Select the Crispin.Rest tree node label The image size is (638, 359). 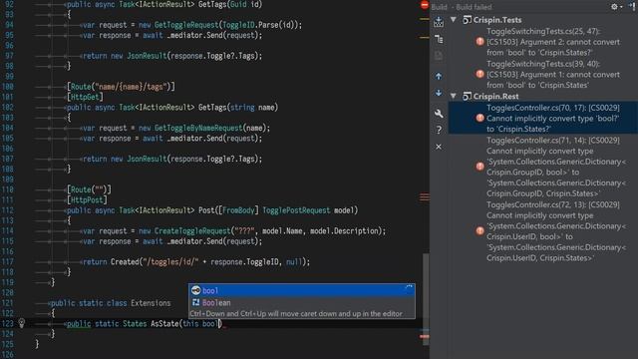pyautogui.click(x=496, y=96)
